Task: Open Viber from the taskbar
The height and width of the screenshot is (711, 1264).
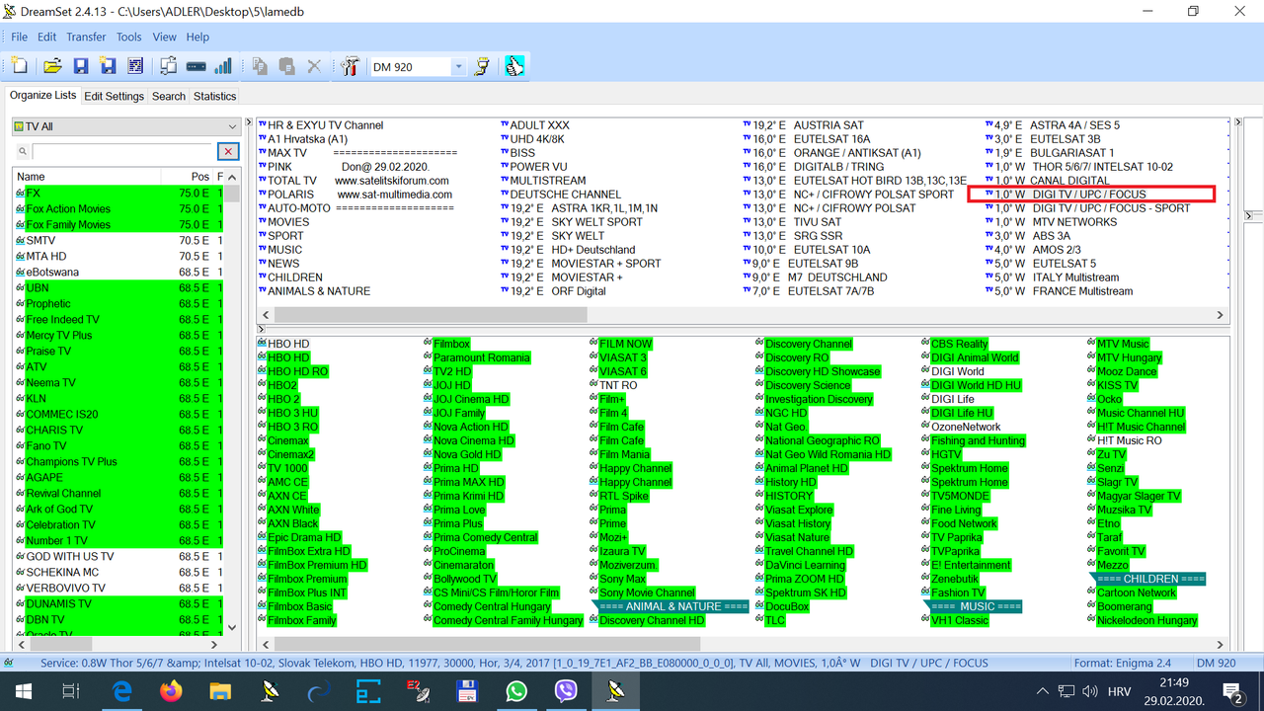Action: coord(566,692)
